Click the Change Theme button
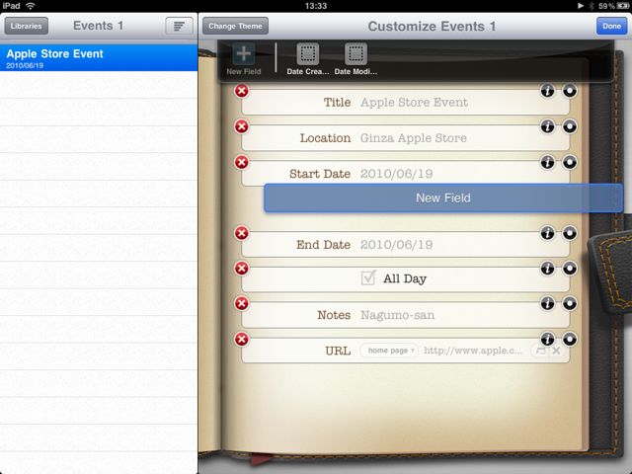This screenshot has width=632, height=474. point(235,27)
